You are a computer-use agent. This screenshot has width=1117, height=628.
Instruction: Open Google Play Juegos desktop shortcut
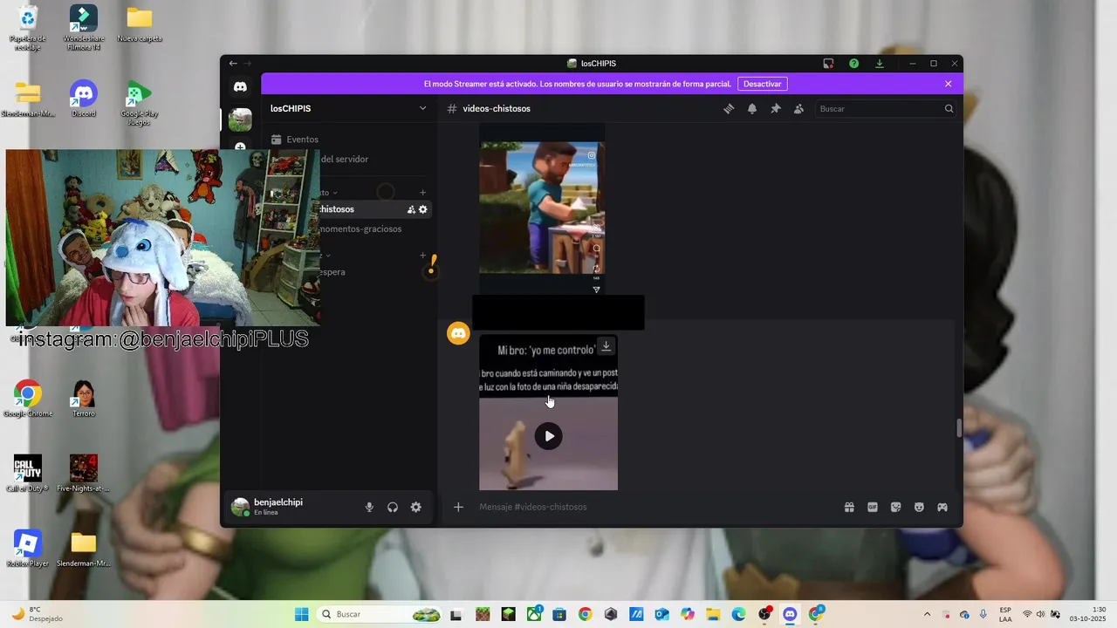pos(139,104)
